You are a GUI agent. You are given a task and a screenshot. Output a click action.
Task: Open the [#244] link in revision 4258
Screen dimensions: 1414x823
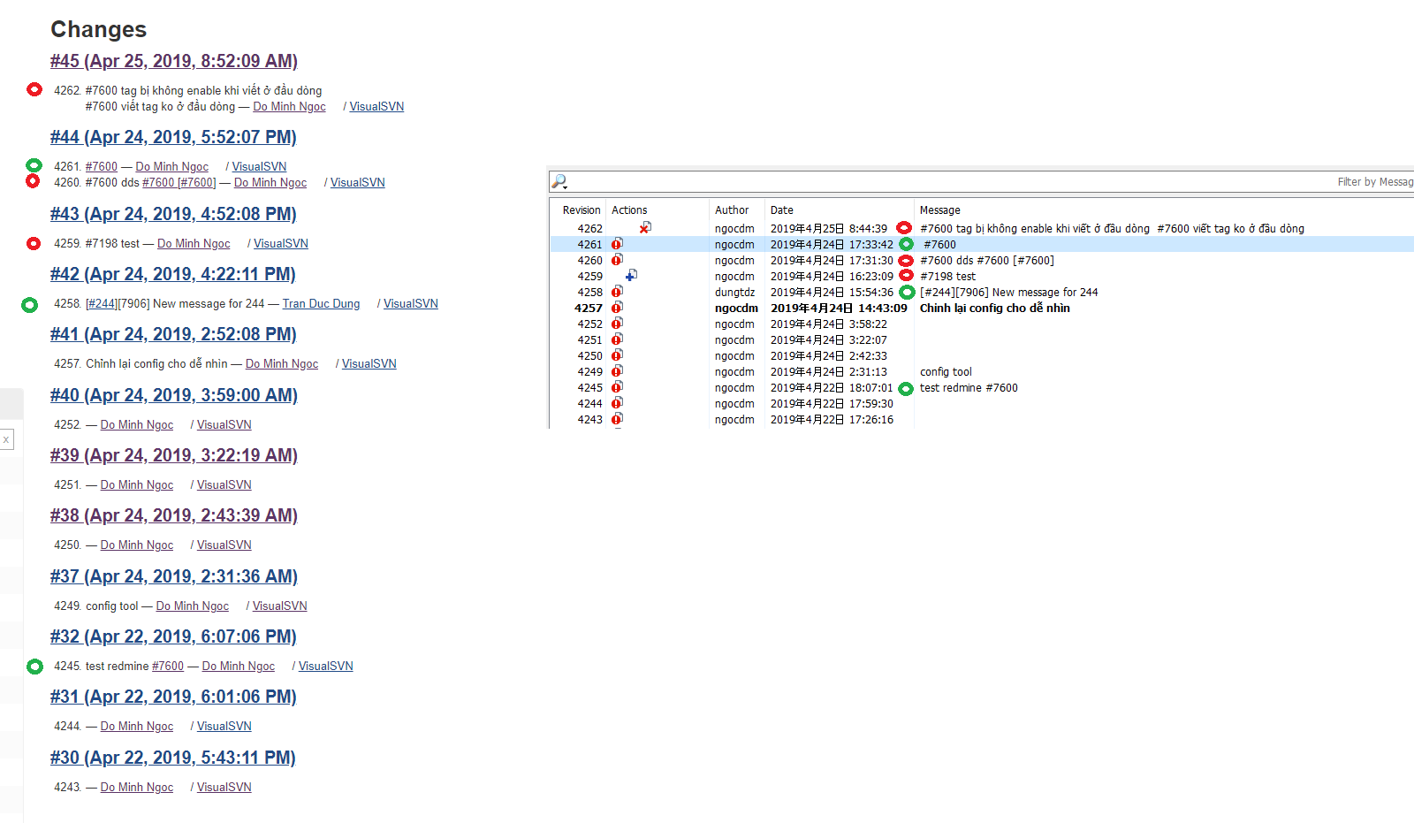tap(102, 303)
